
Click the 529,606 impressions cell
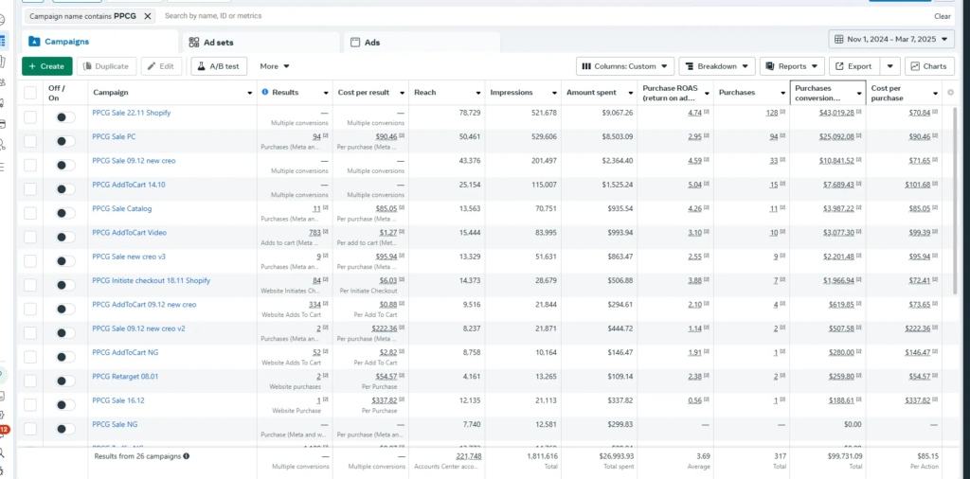point(544,136)
